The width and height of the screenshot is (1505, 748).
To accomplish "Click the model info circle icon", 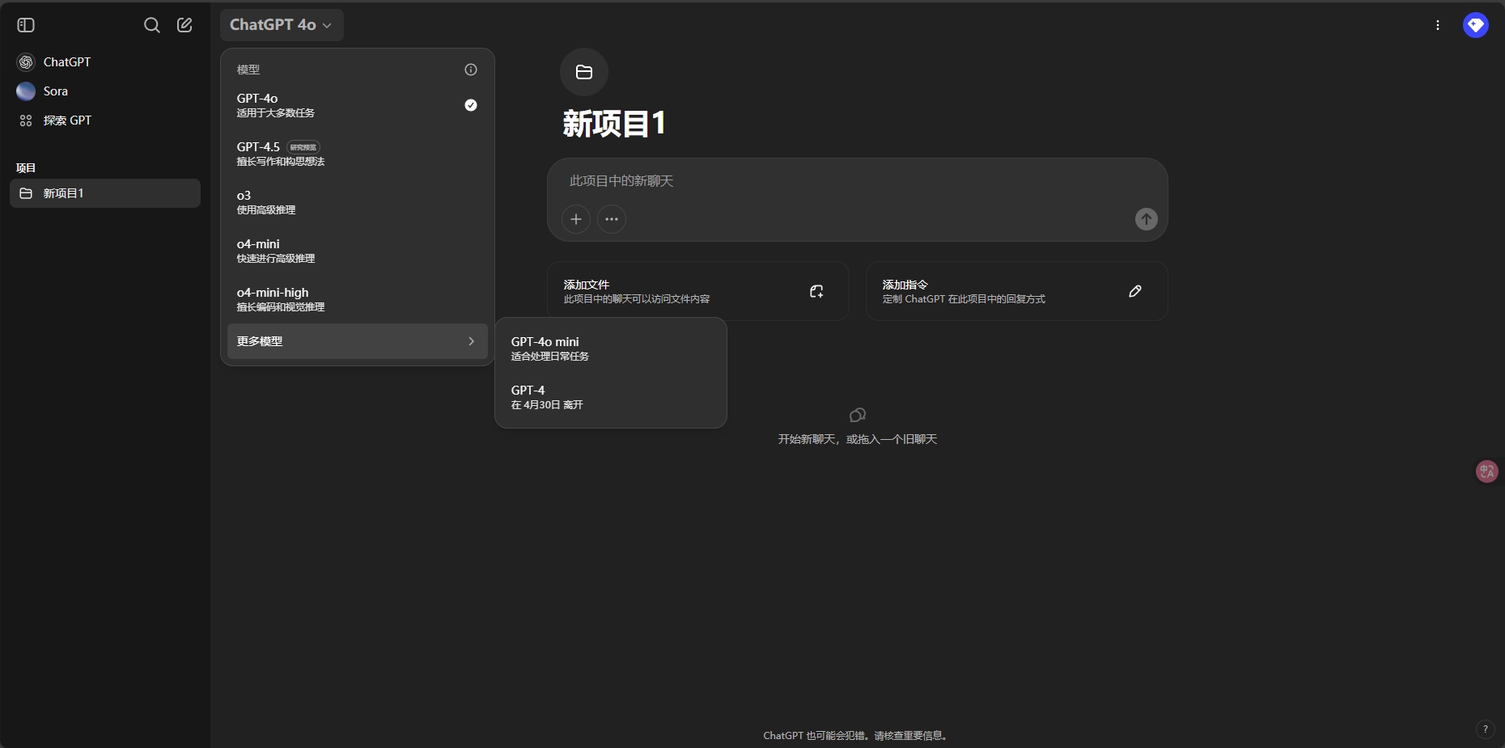I will pyautogui.click(x=471, y=70).
